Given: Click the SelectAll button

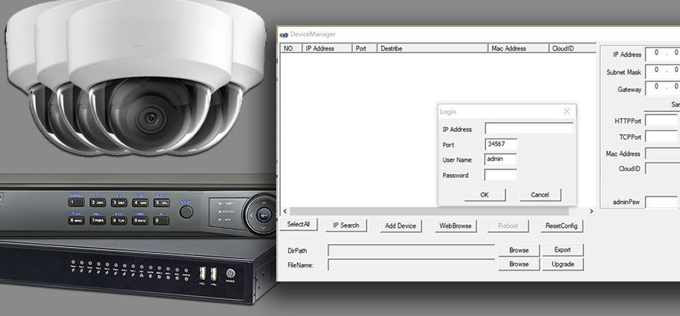Looking at the screenshot, I should [x=299, y=225].
